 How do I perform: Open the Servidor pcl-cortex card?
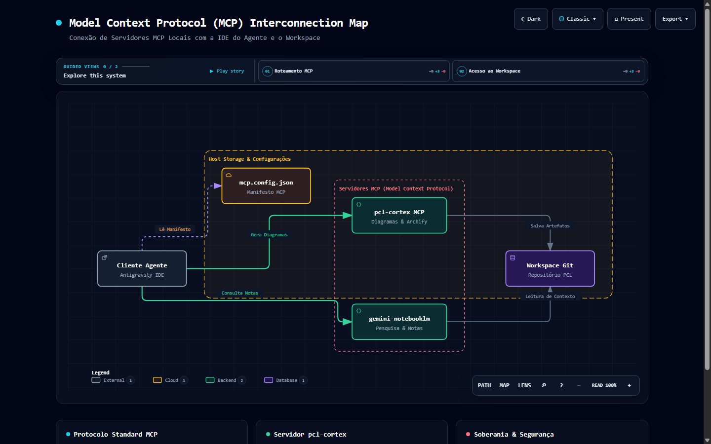(352, 432)
